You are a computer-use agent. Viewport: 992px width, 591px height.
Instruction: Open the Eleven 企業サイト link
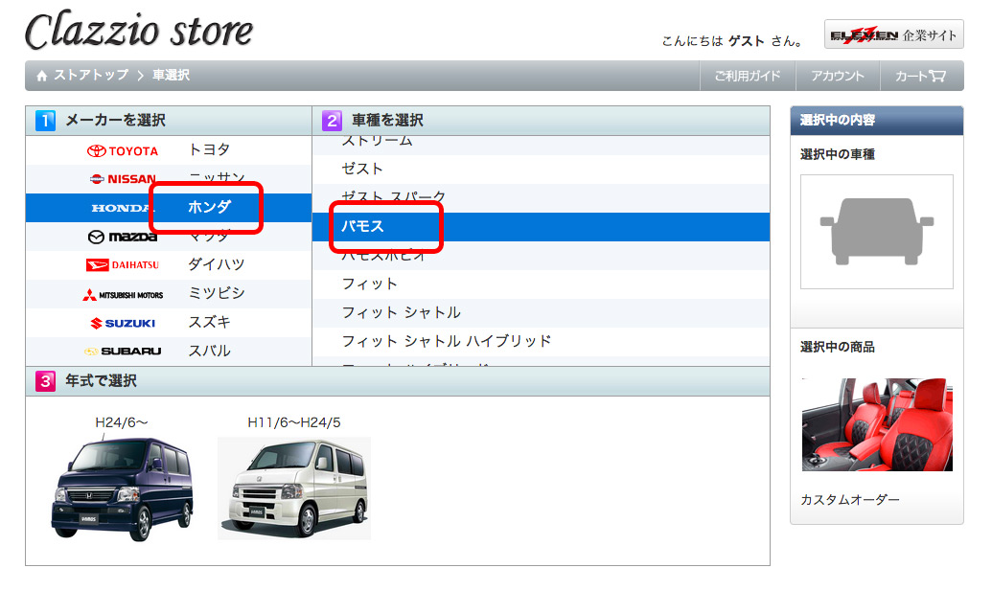pos(893,34)
